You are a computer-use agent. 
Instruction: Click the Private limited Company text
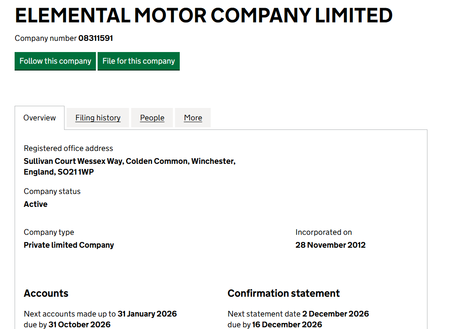point(69,245)
